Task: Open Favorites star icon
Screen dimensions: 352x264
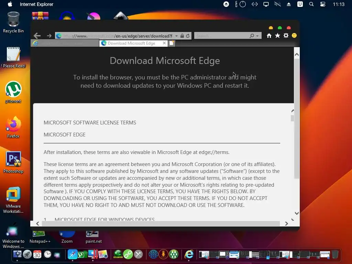Action: (x=277, y=35)
